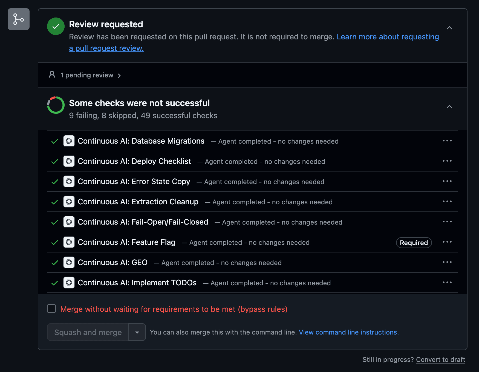Enable merge without waiting for requirements checkbox

point(51,309)
